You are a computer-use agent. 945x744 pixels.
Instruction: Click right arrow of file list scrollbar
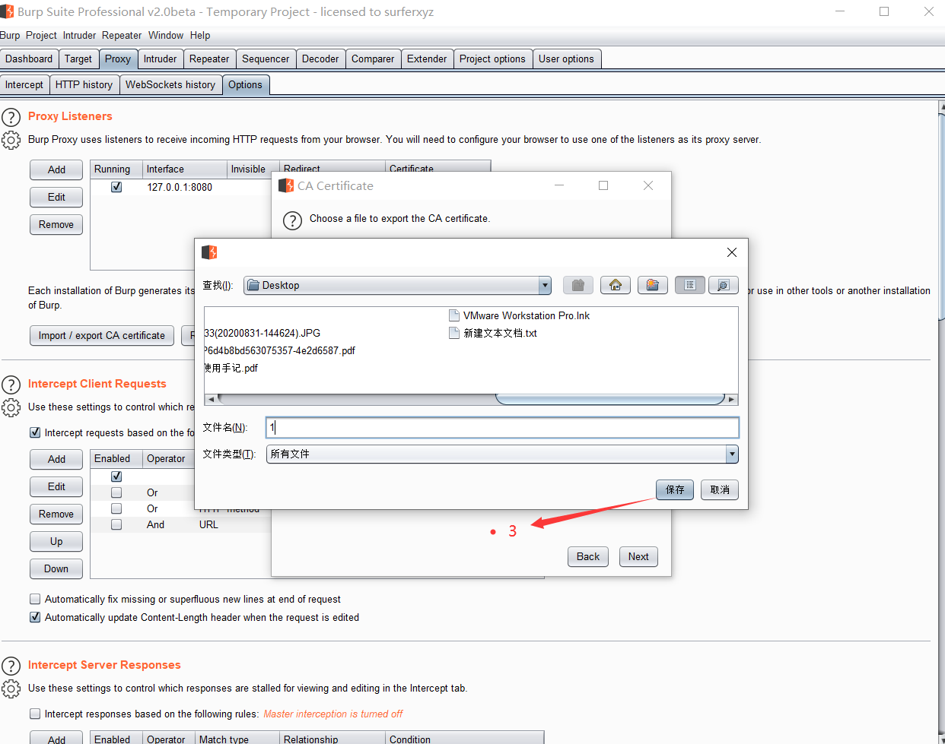point(732,399)
